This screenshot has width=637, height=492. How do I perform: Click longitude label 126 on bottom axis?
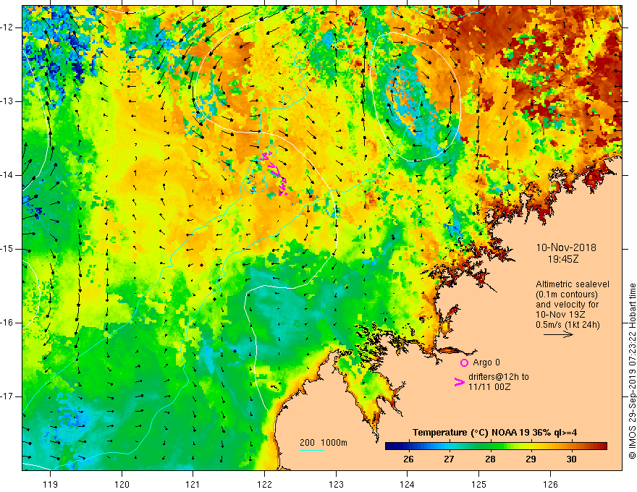pos(550,484)
